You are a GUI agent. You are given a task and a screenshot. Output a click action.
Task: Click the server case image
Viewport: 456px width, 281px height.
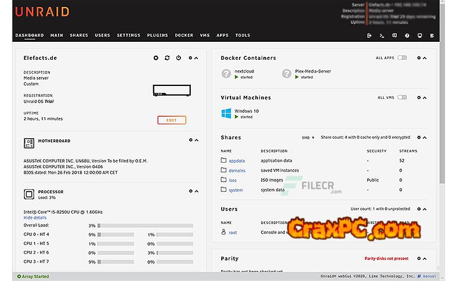172,91
